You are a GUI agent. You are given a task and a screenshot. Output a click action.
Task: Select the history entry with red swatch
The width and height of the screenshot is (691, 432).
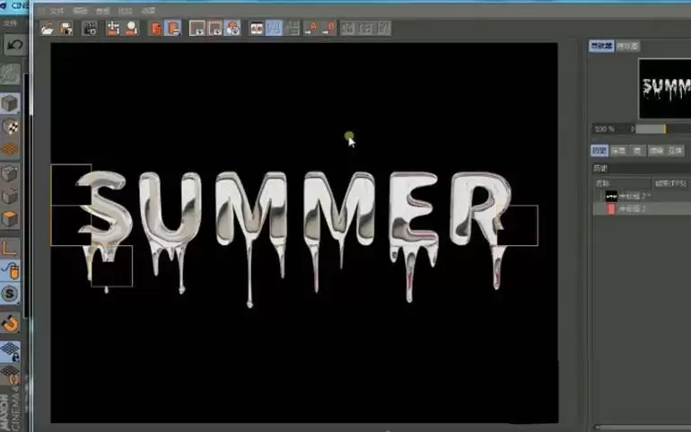pyautogui.click(x=642, y=208)
